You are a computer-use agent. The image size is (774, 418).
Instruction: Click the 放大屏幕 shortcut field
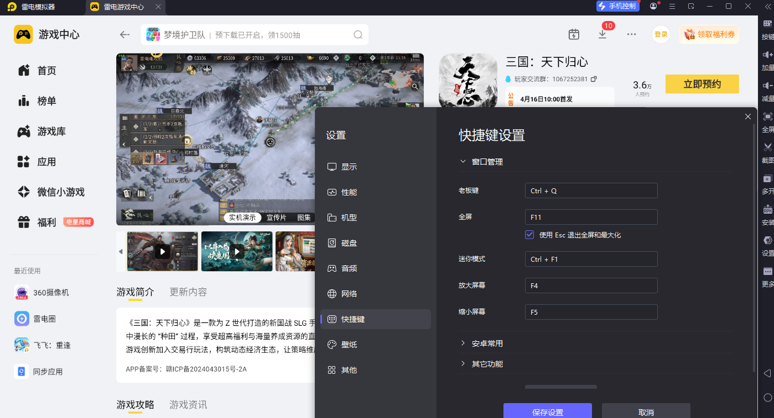point(591,285)
